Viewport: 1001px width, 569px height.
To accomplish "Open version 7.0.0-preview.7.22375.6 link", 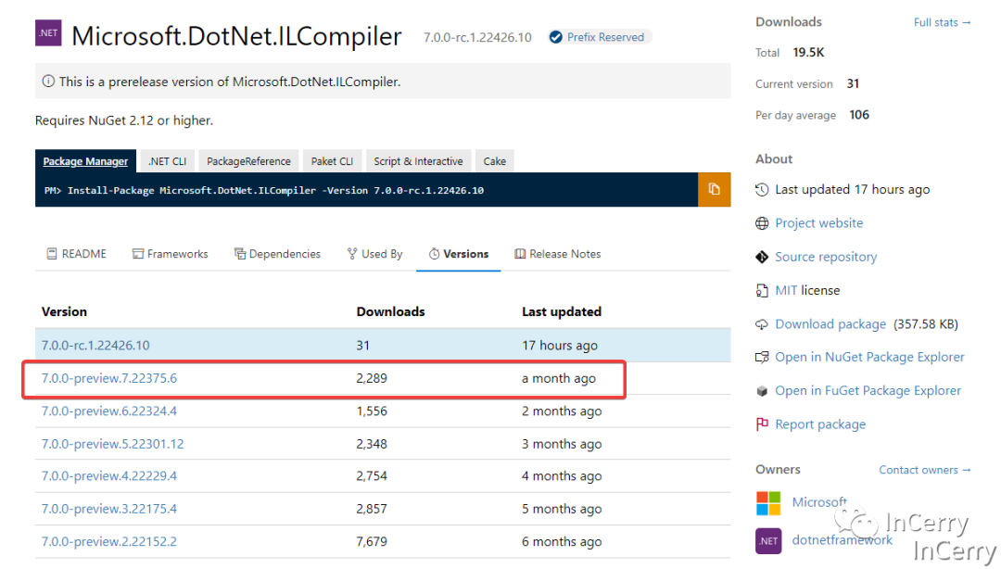I will (x=109, y=378).
